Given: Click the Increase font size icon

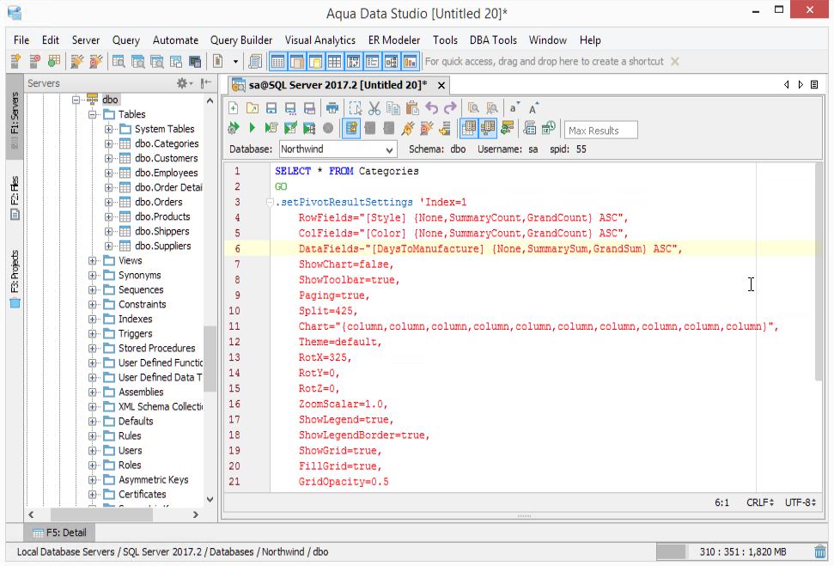Looking at the screenshot, I should click(533, 108).
